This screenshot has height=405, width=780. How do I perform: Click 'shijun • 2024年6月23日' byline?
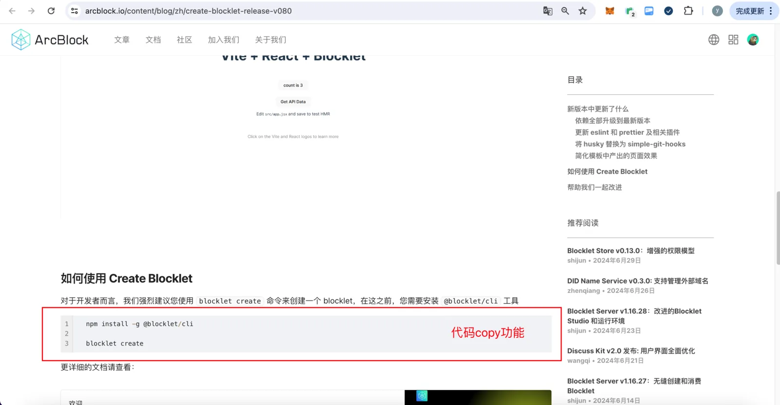pos(604,331)
